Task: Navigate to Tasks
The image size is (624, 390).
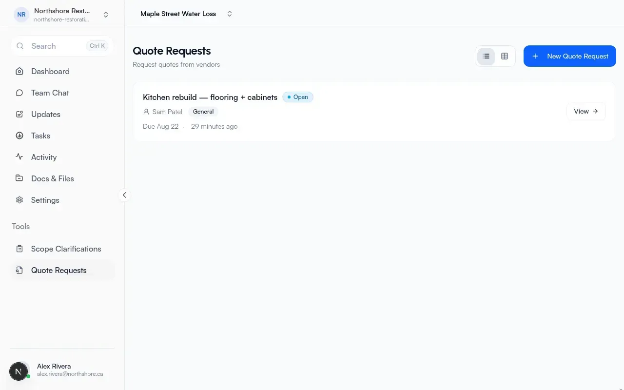Action: coord(62,136)
